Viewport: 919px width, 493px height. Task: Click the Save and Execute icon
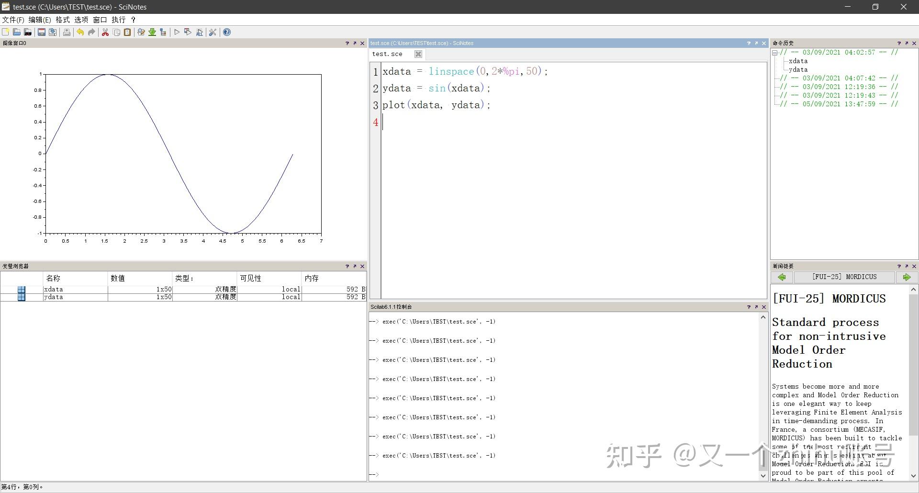(x=188, y=32)
